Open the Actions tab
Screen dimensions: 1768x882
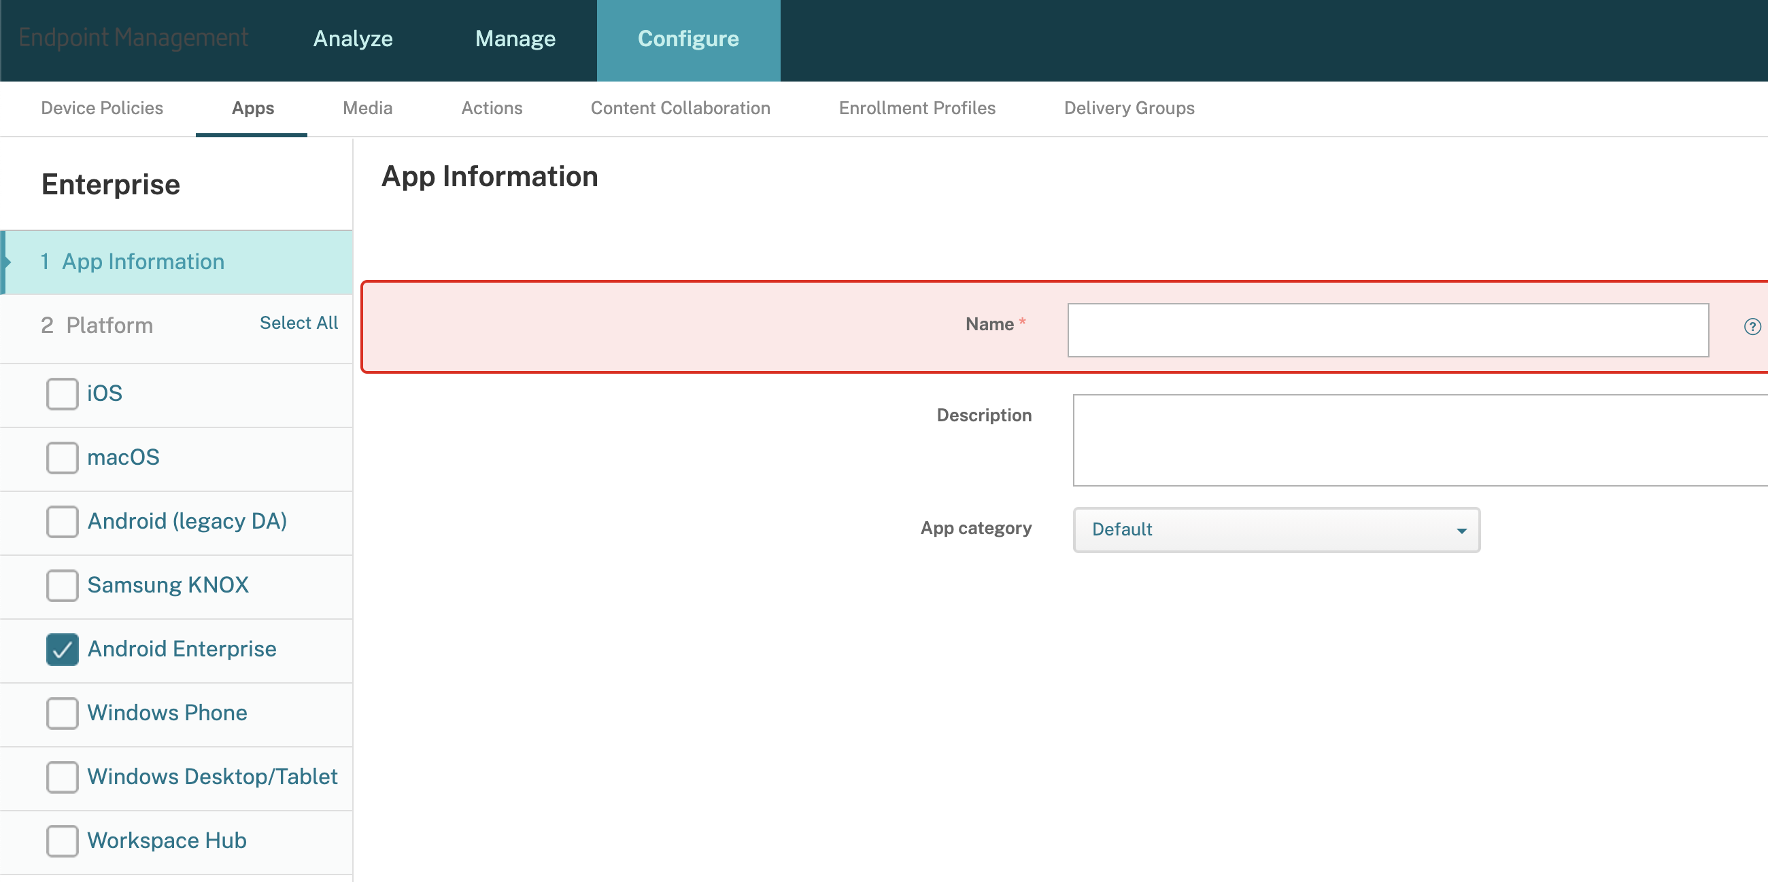point(492,108)
